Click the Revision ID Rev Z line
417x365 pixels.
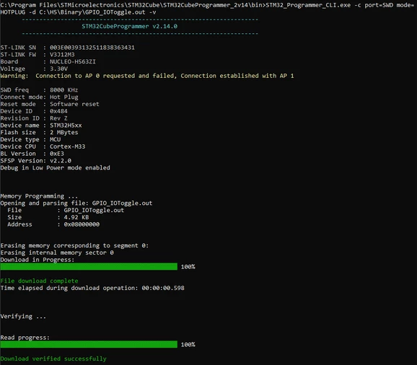pyautogui.click(x=34, y=118)
